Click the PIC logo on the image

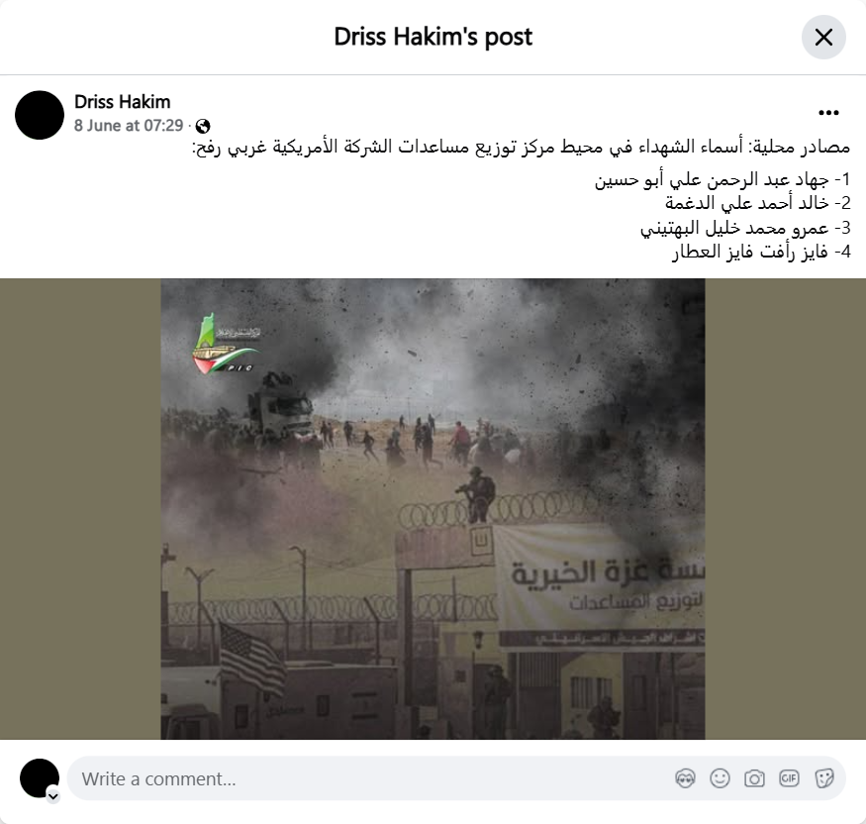[226, 344]
